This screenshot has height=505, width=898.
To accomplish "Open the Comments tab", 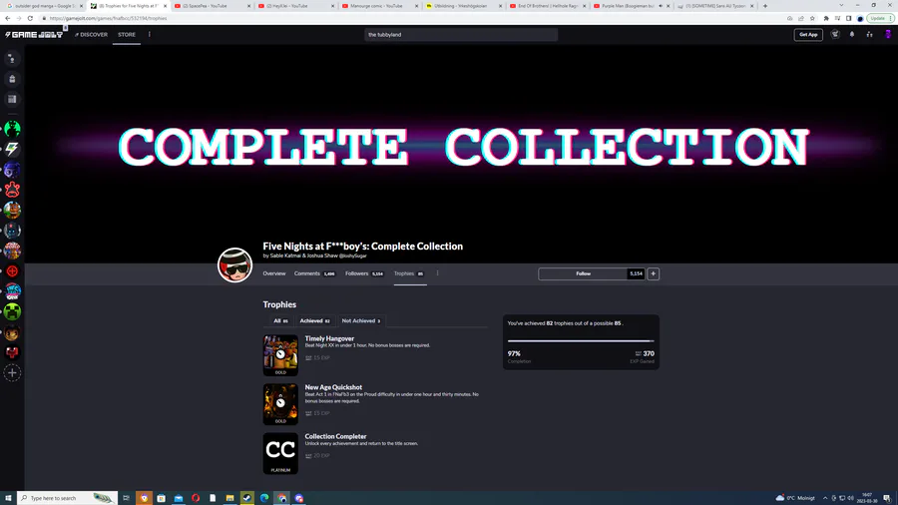I will pos(314,273).
